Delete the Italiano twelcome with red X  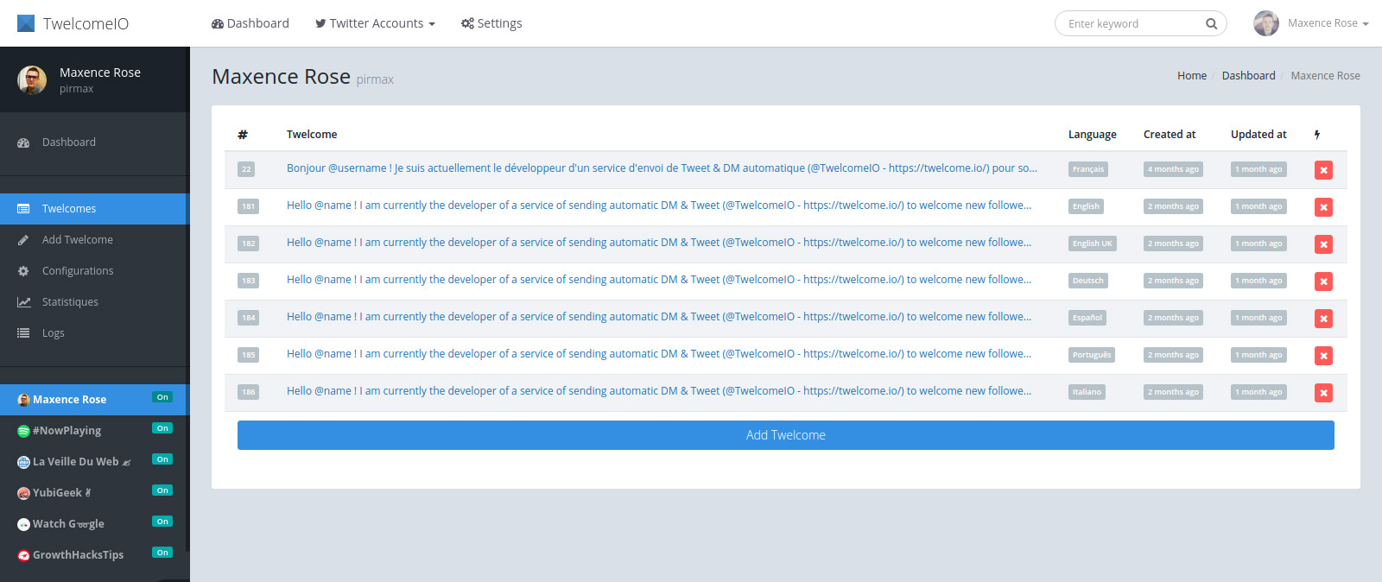pyautogui.click(x=1323, y=393)
